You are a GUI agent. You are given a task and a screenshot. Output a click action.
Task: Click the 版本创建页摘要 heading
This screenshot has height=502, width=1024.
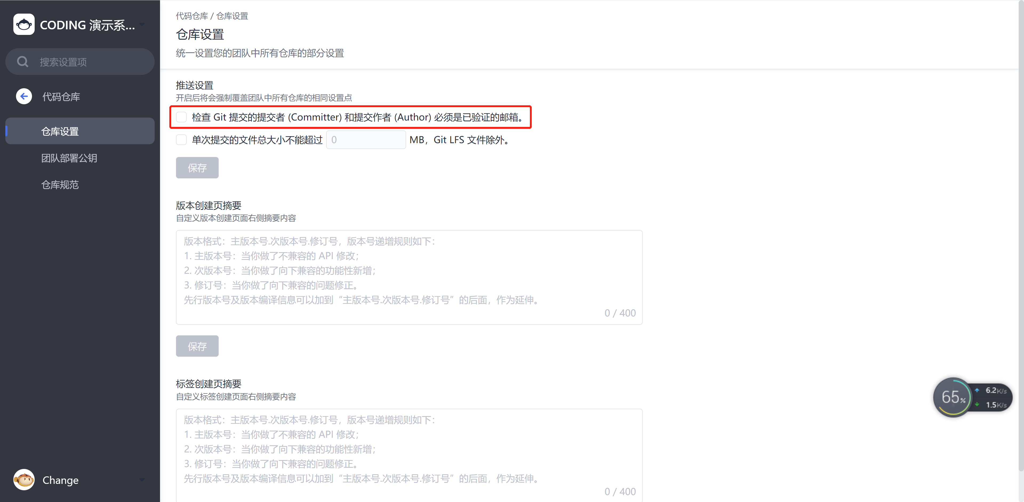[209, 206]
